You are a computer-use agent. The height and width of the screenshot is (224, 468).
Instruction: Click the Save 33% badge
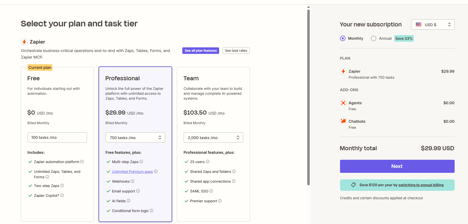(x=404, y=38)
